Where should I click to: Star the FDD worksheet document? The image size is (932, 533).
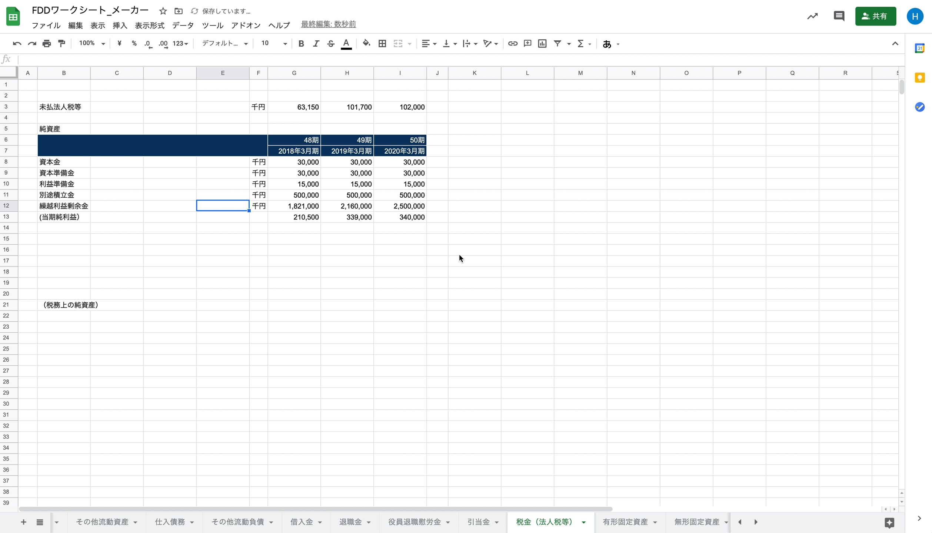click(x=163, y=11)
